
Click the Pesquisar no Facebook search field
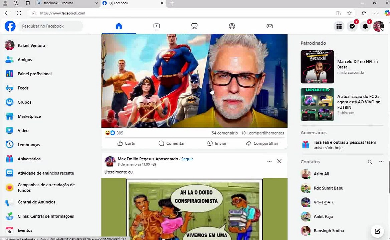coord(51,26)
